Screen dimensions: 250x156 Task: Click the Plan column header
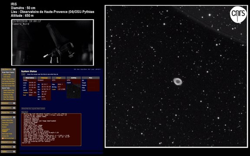point(91,78)
